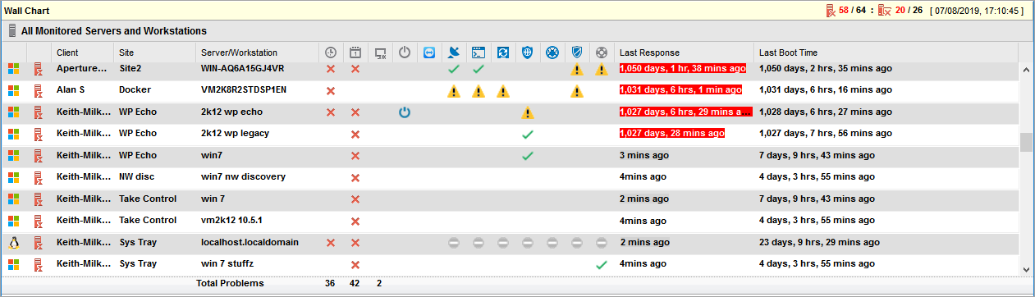Click the All Monitored Servers and Workstations heading
Screen dimensions: 1035x297
(114, 31)
